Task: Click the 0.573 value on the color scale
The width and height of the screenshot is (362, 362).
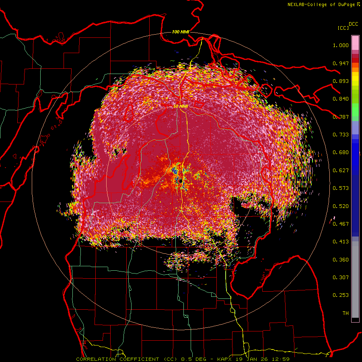Action: [341, 188]
